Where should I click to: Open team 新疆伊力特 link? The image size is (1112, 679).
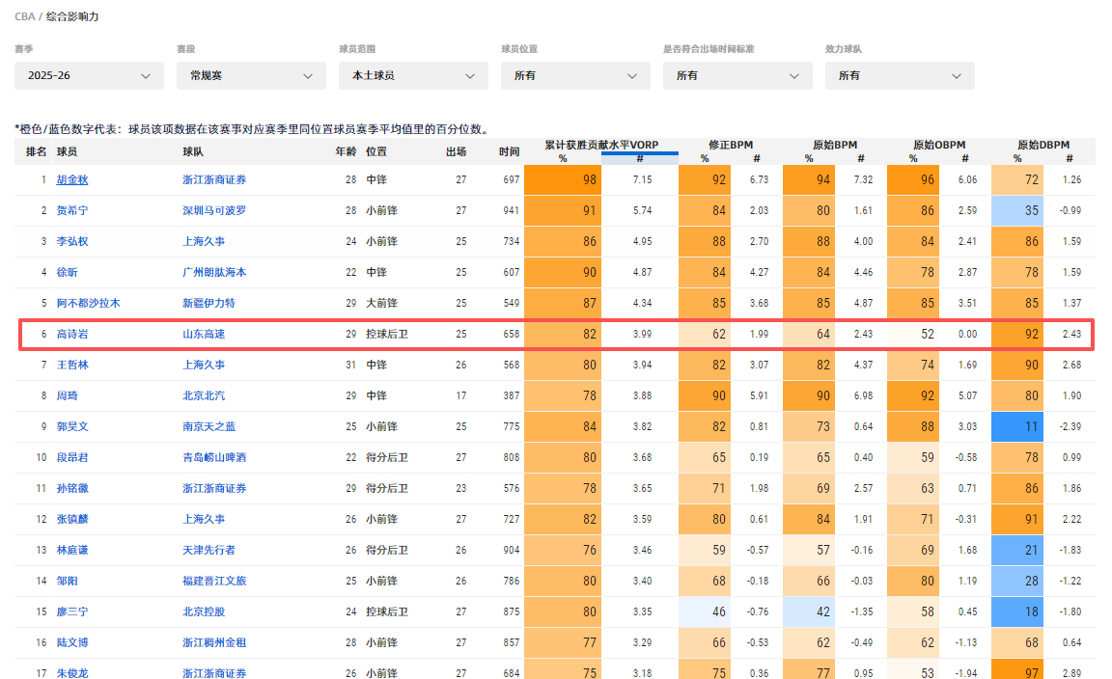pos(208,304)
